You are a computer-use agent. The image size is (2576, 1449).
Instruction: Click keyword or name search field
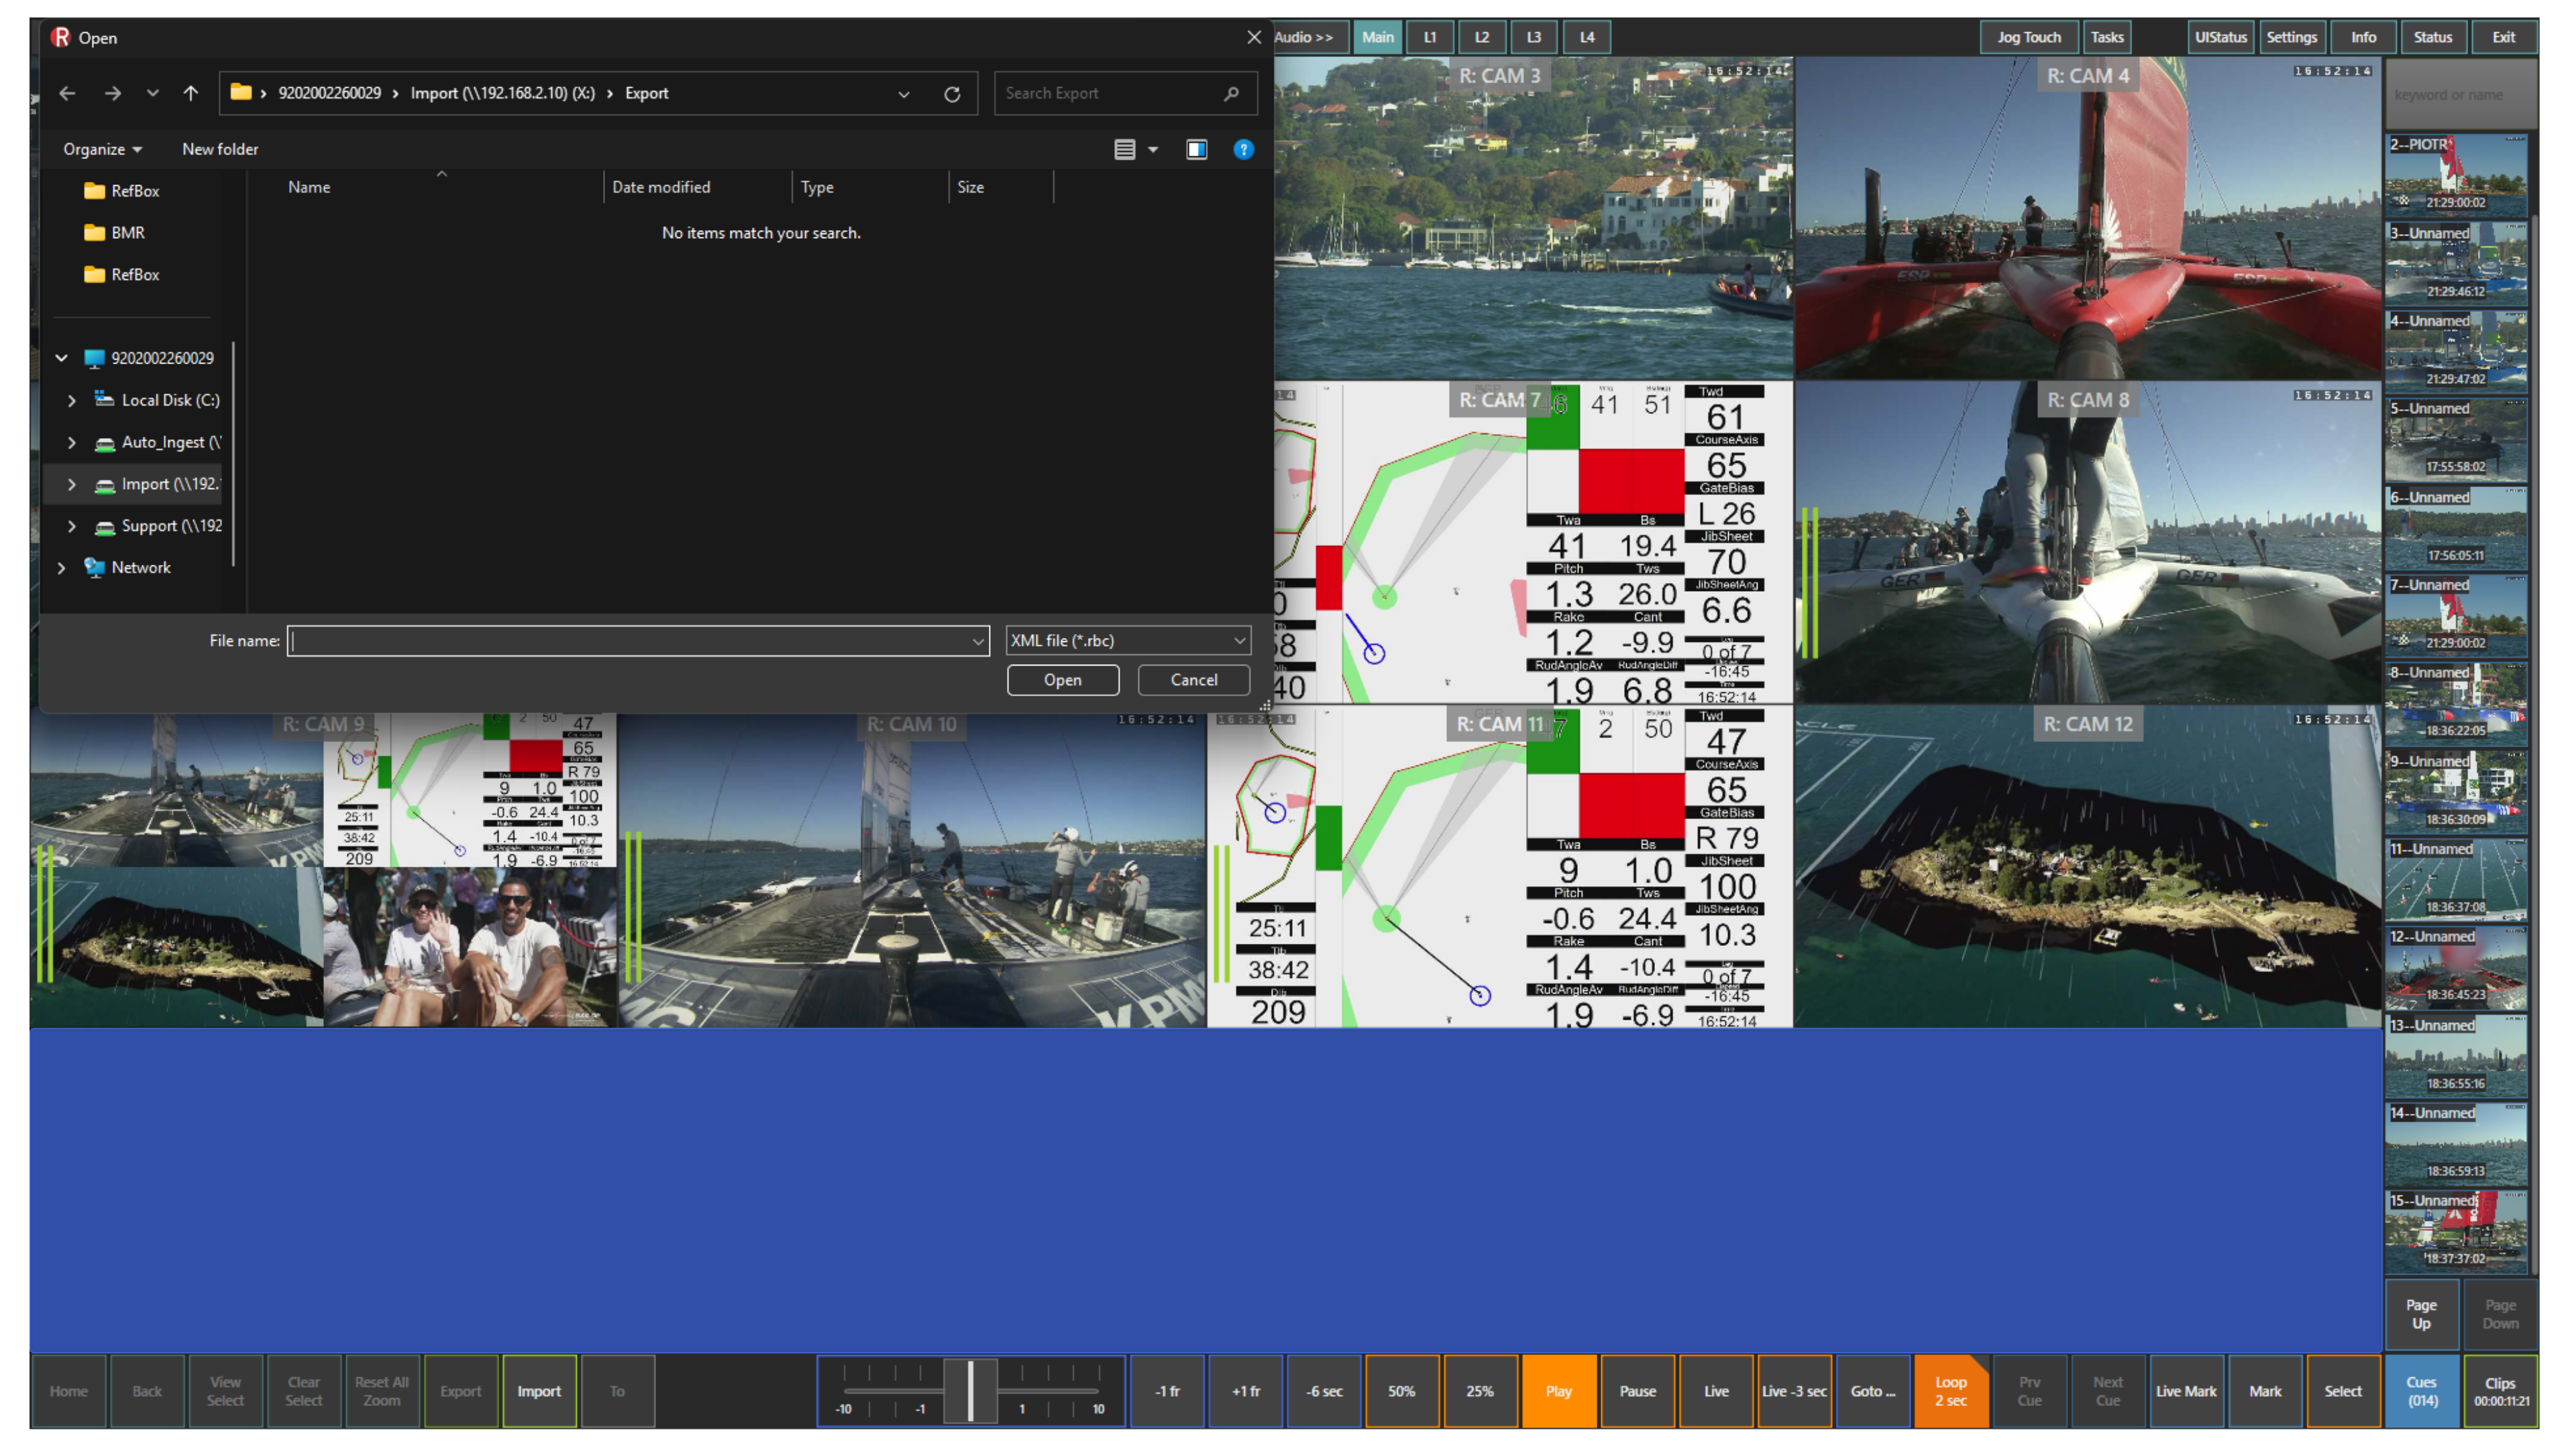(2460, 94)
